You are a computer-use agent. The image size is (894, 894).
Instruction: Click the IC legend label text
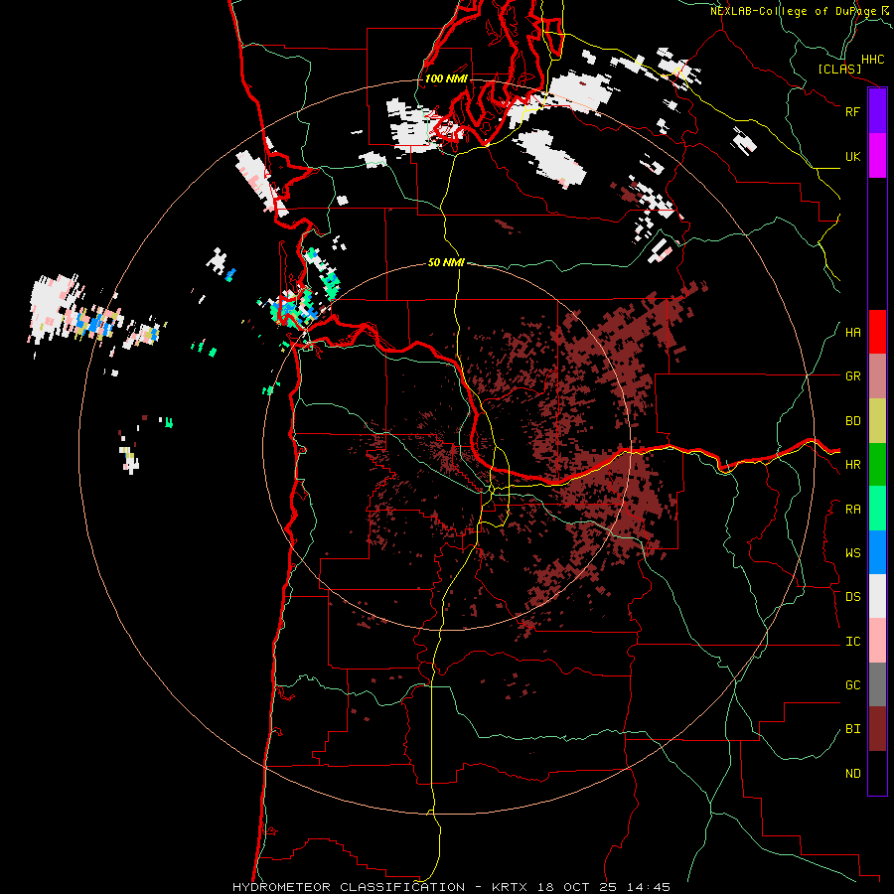(853, 642)
